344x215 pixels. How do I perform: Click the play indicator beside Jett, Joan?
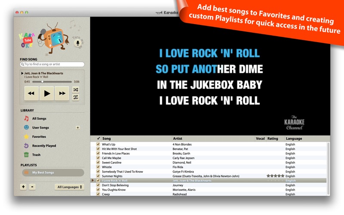click(22, 73)
